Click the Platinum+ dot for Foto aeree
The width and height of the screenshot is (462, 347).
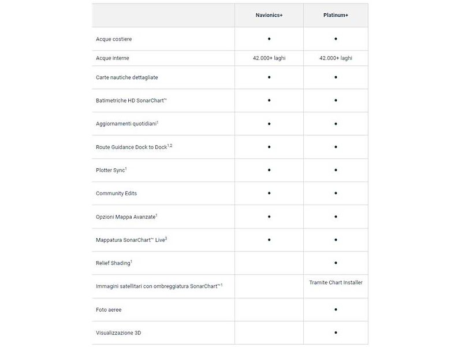[336, 309]
